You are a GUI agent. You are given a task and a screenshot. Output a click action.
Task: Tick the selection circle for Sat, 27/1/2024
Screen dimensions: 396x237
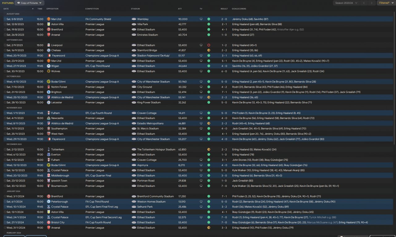5,222
